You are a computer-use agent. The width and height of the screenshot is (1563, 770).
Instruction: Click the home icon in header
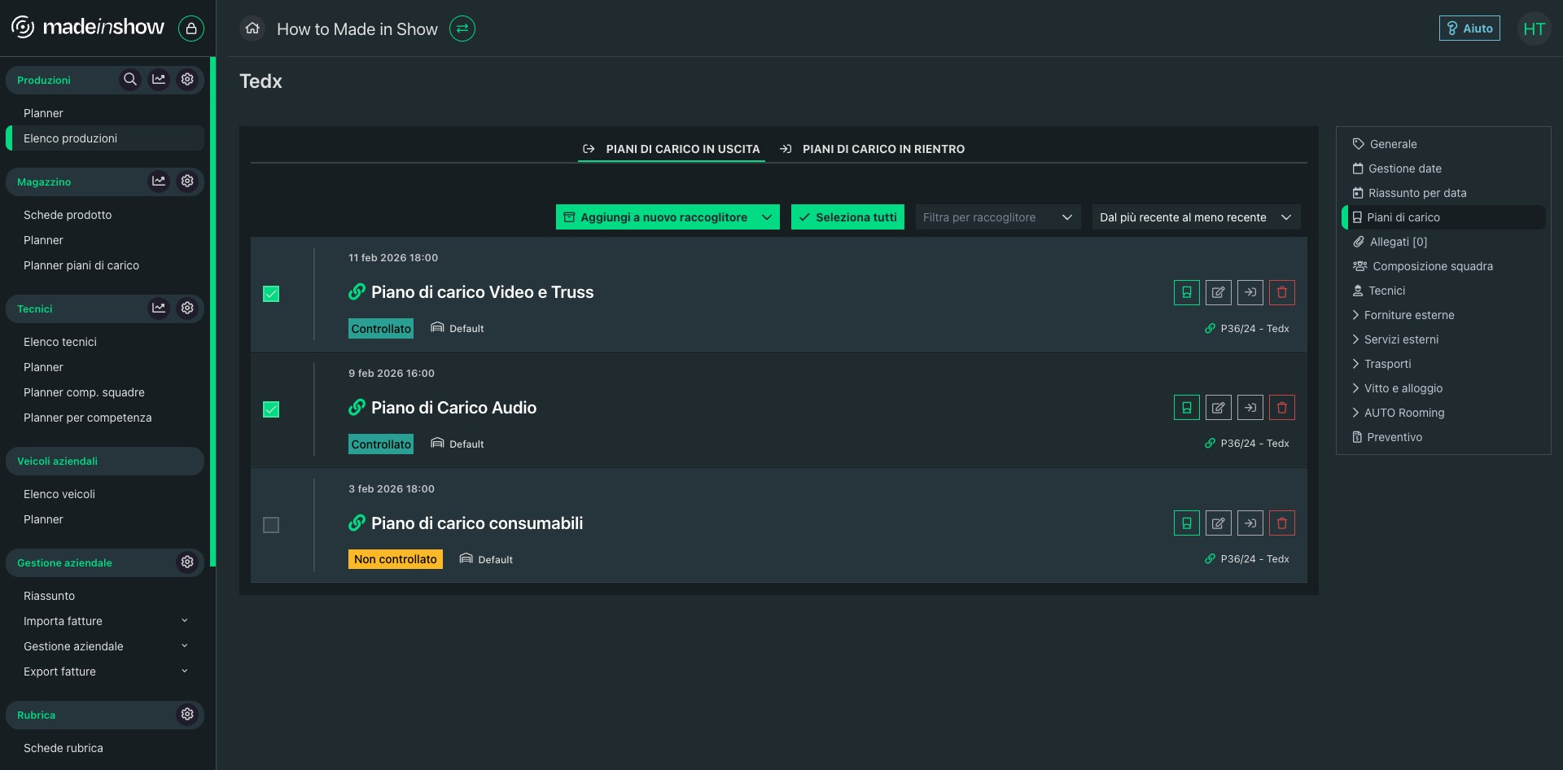click(252, 28)
